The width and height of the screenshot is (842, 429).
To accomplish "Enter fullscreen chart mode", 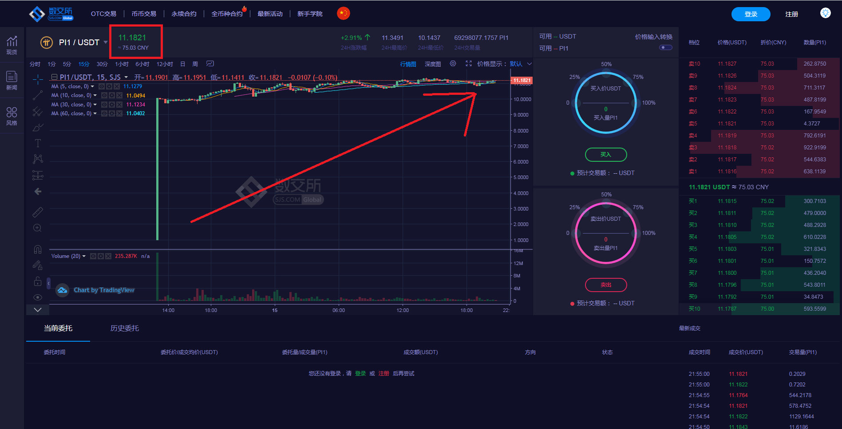I will 469,64.
